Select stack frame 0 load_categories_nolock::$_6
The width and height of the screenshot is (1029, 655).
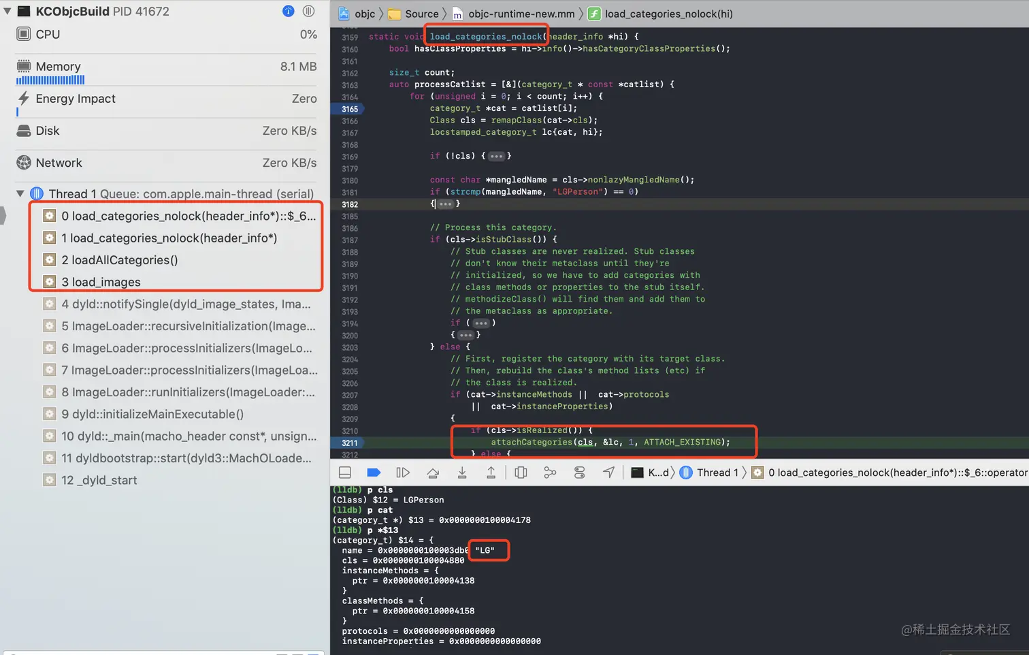[180, 216]
